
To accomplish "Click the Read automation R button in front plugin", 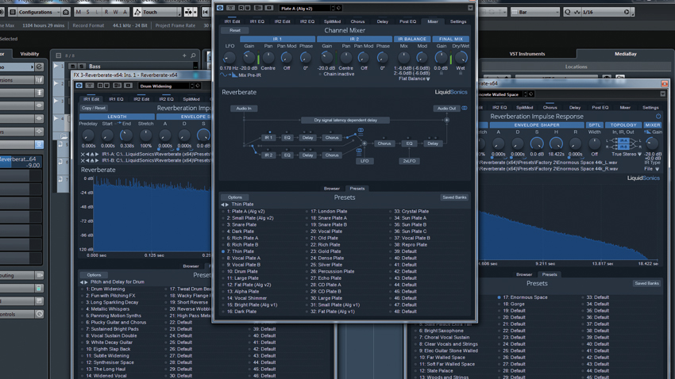I will click(241, 8).
